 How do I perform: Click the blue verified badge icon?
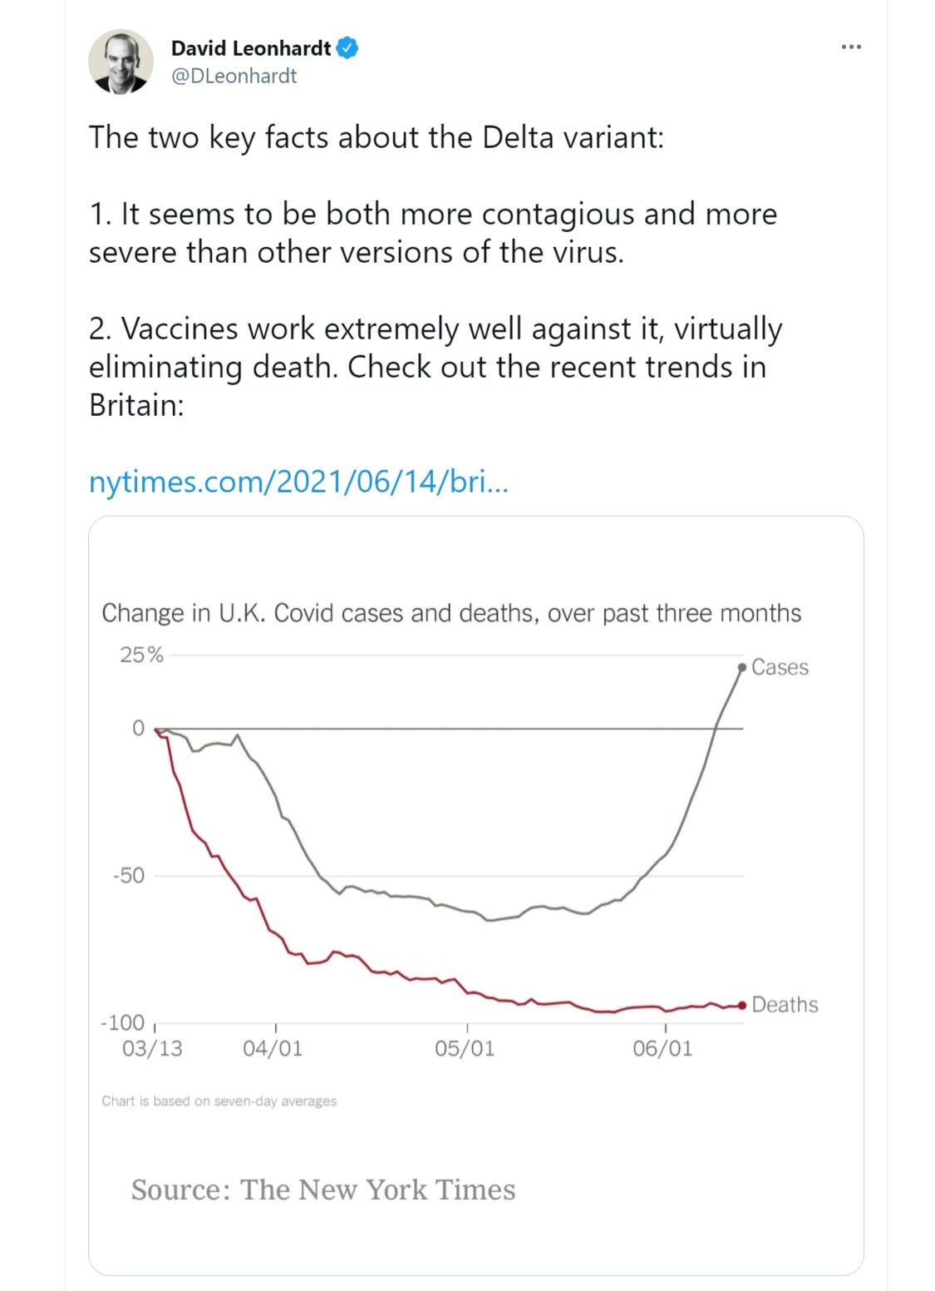pos(347,48)
